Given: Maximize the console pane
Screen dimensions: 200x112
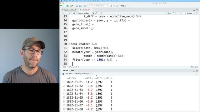Looking at the screenshot, I should pos(197,71).
